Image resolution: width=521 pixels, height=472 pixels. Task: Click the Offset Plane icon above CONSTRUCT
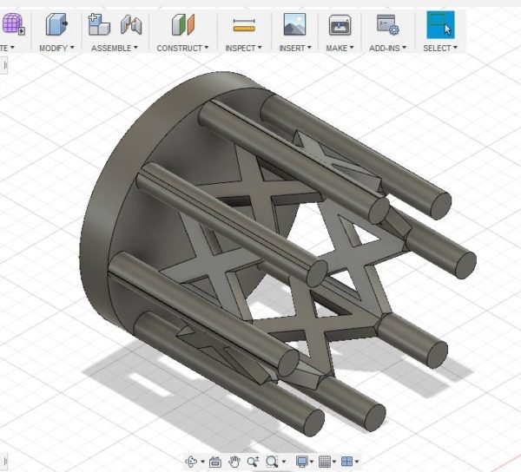(183, 24)
